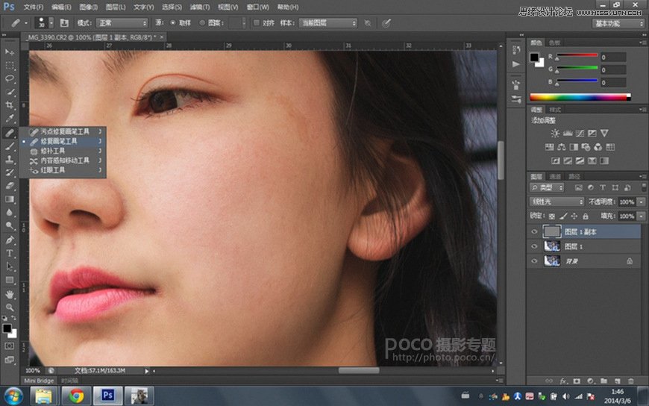This screenshot has height=406, width=649.
Task: Click the Brightness/Contrast sun adjustment icon
Action: point(555,133)
